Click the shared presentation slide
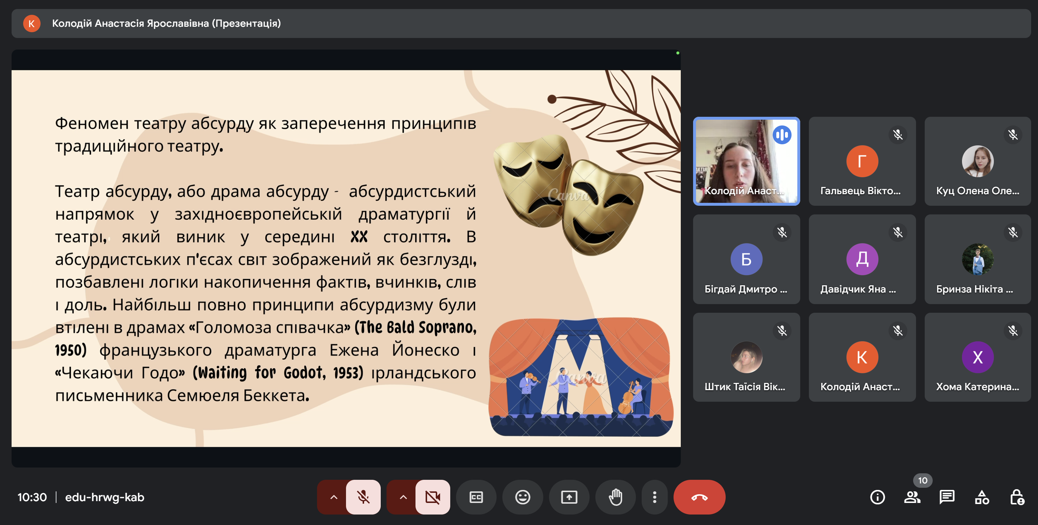The width and height of the screenshot is (1038, 525). [346, 258]
